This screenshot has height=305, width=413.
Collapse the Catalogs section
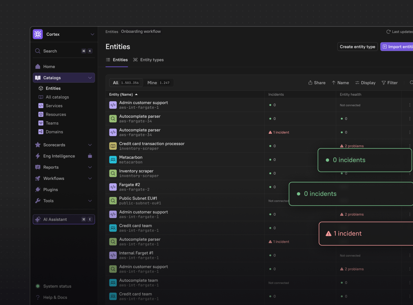(90, 78)
